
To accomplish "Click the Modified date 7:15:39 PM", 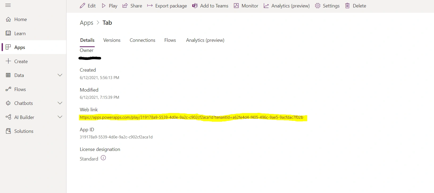I will click(99, 97).
